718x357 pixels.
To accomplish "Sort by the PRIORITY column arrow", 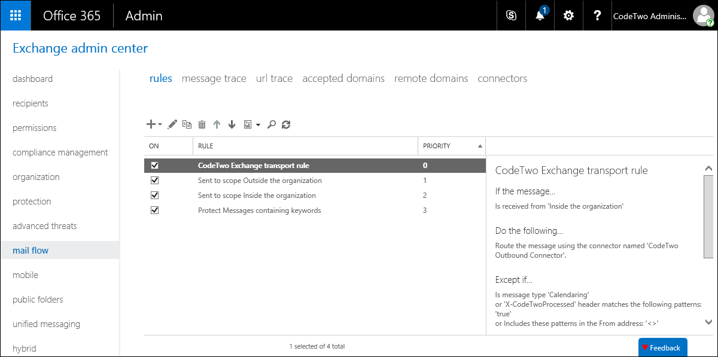I will click(x=479, y=145).
